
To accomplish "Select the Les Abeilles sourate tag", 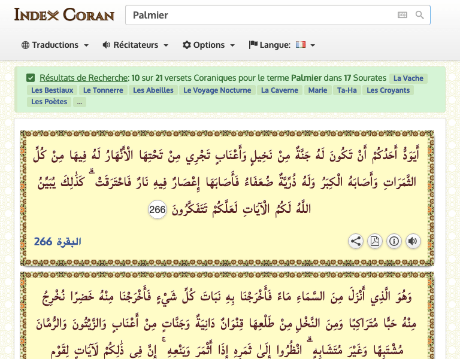I will (x=153, y=90).
